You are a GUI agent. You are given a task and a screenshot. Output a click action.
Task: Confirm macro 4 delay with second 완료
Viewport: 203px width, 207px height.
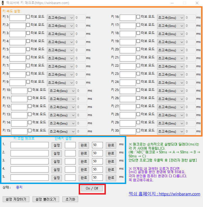(111, 170)
